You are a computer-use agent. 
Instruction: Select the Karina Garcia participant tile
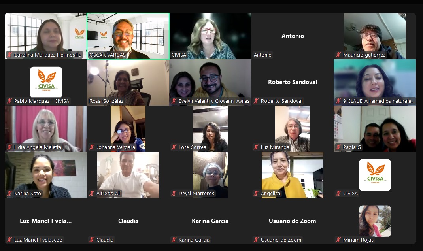210,221
